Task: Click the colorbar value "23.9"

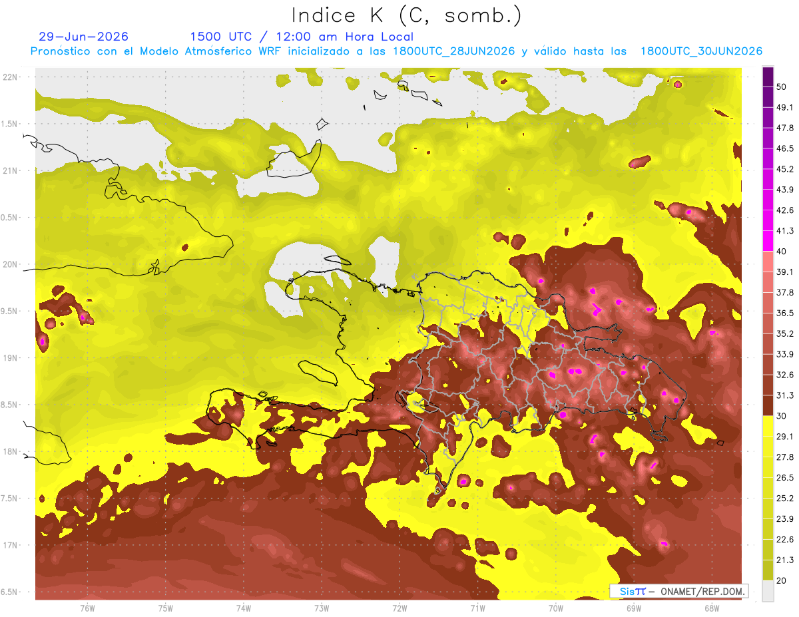Action: click(x=784, y=519)
